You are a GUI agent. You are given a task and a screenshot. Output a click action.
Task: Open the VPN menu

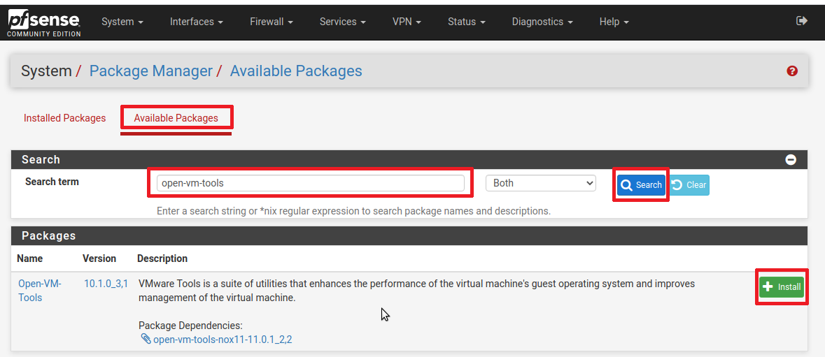click(x=407, y=22)
